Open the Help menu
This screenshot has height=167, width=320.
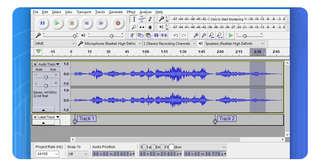[159, 12]
